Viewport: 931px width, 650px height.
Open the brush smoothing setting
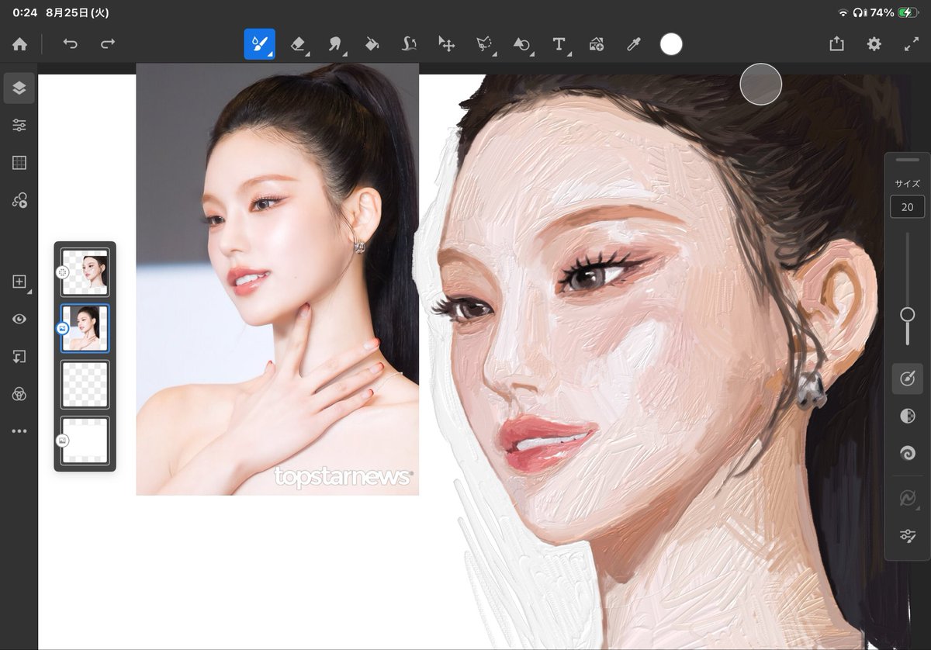907,453
